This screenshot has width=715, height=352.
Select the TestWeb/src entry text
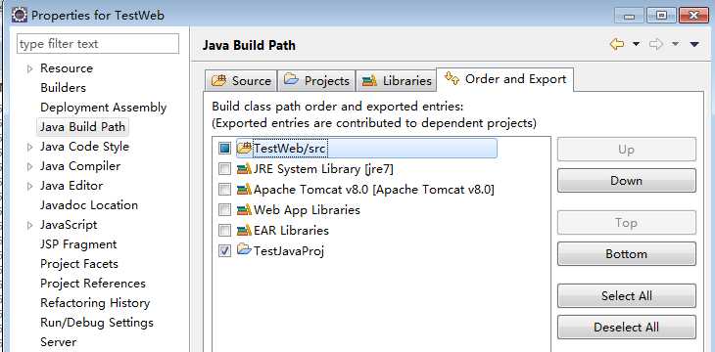coord(290,148)
